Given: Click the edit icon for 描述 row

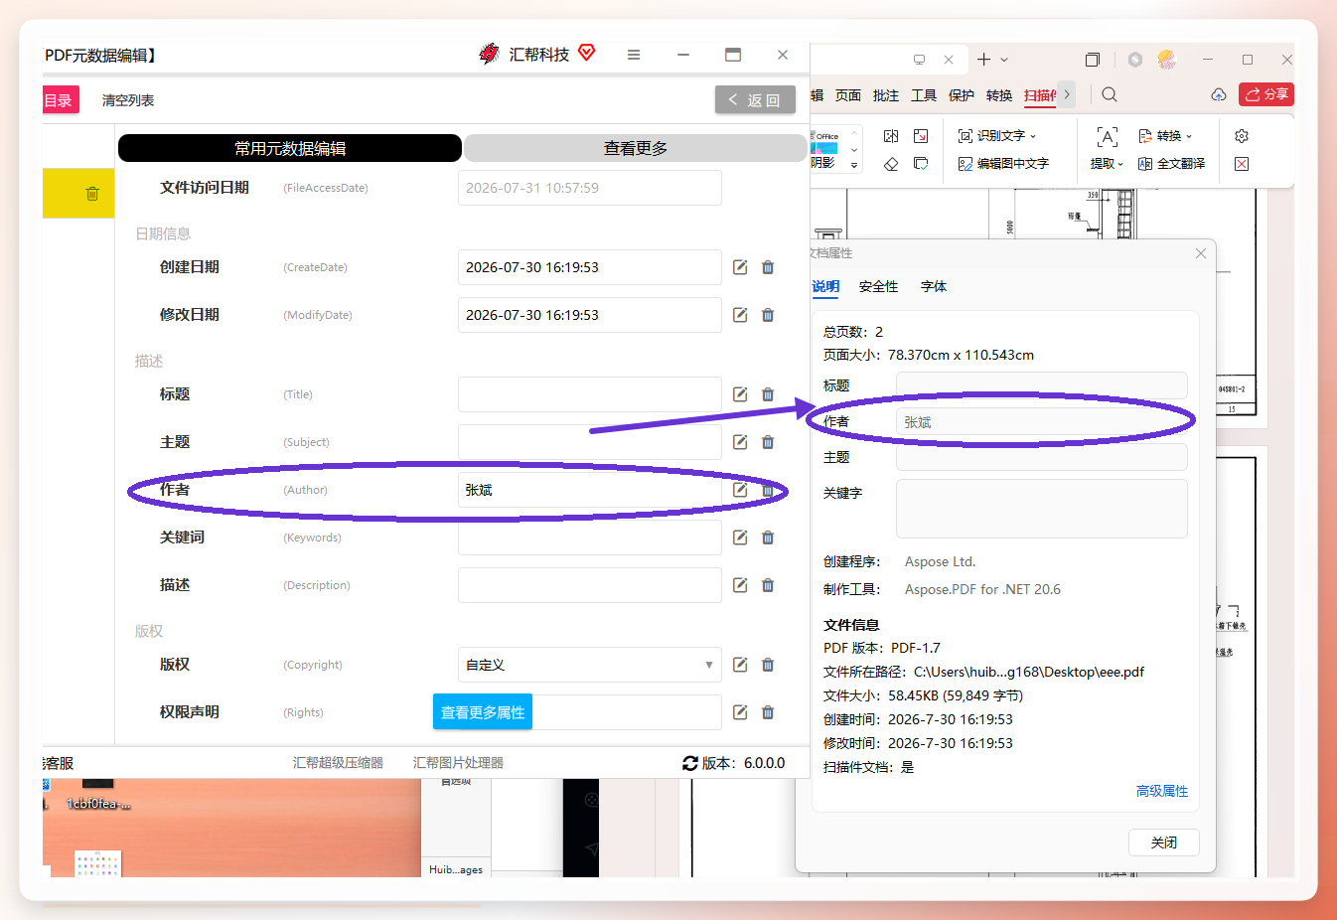Looking at the screenshot, I should pos(740,585).
